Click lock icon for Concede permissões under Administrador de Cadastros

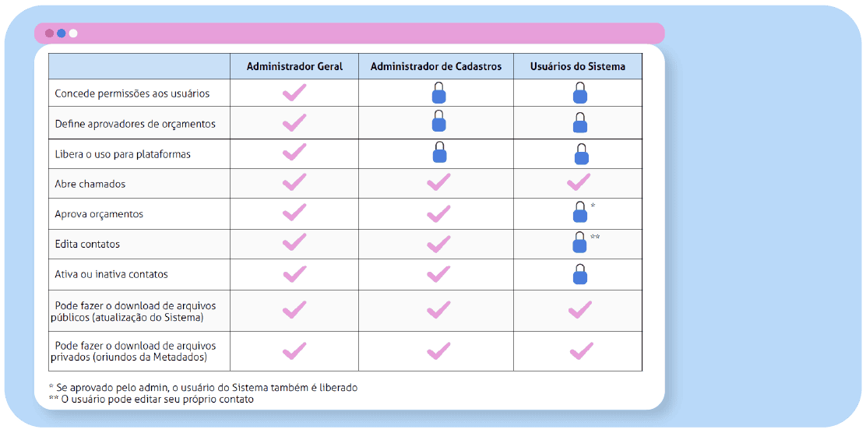click(439, 93)
